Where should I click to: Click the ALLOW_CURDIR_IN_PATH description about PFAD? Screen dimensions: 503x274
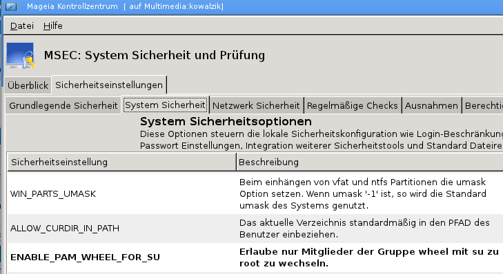click(x=364, y=229)
